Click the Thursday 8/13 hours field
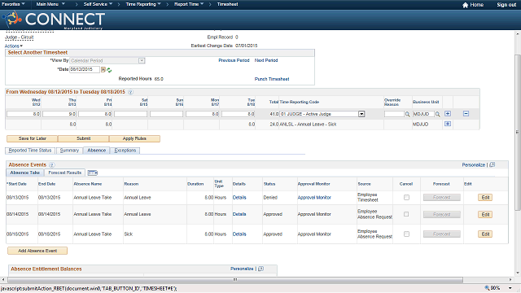Screen dimensions: 521x293 (59, 114)
